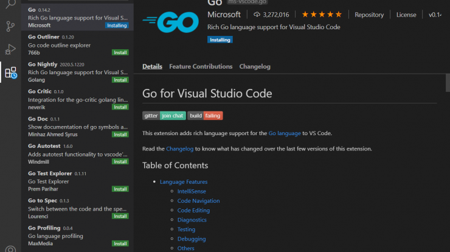Open the License link
This screenshot has width=450, height=252.
tap(406, 15)
